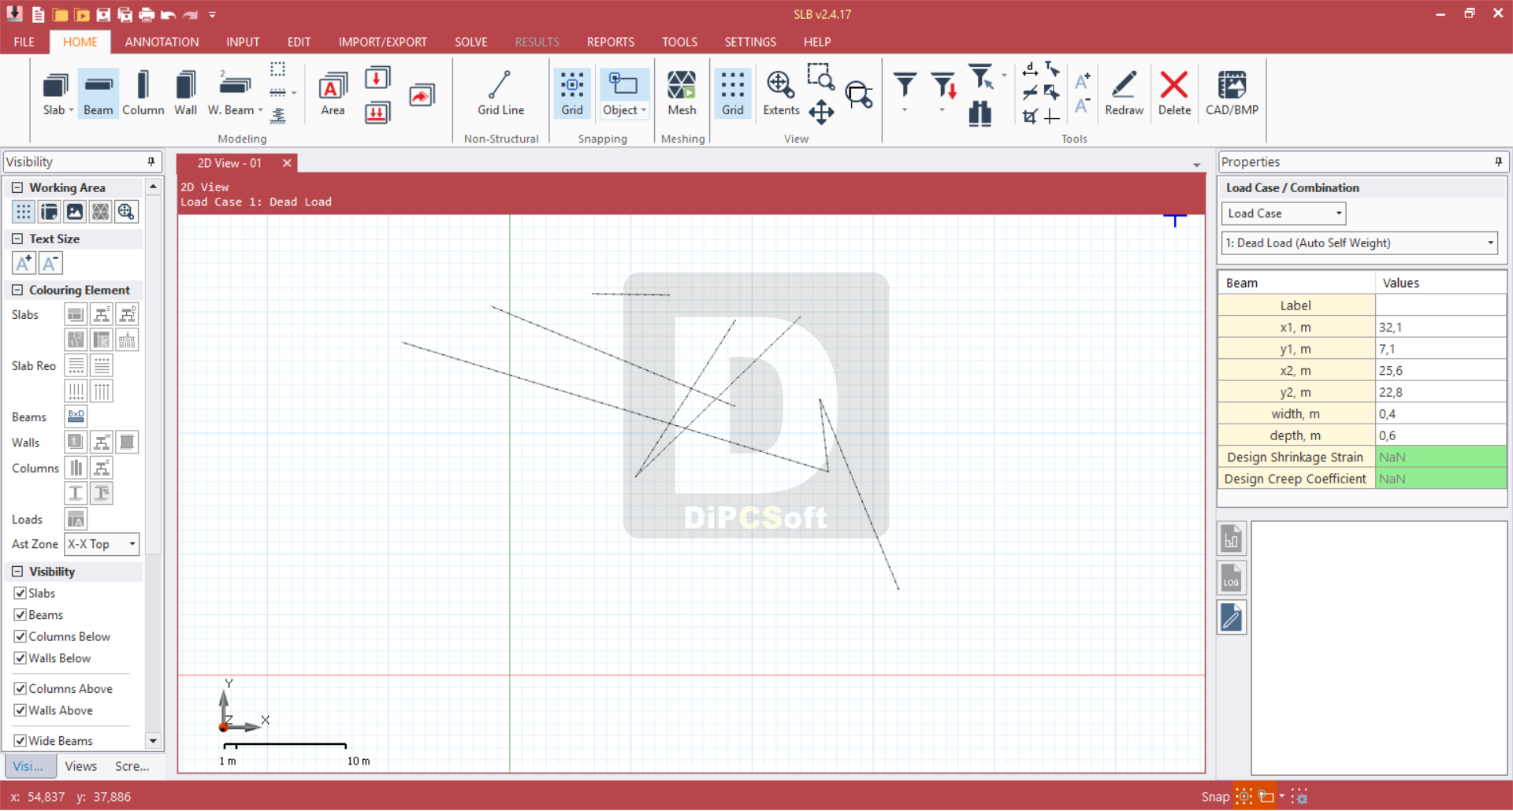
Task: Click Zoom Extents icon
Action: [x=781, y=93]
